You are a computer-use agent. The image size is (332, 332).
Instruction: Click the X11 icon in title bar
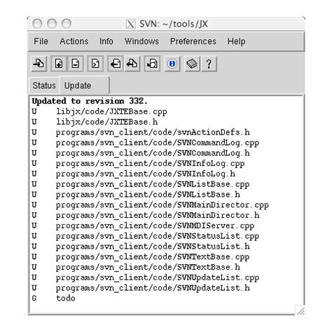tap(130, 24)
